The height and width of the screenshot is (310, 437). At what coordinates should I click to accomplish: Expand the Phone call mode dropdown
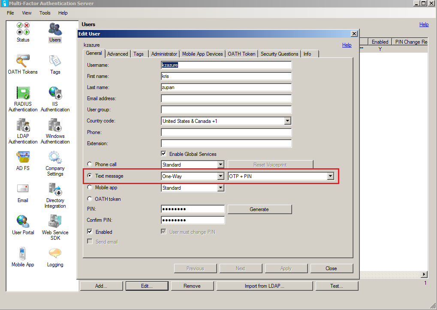coord(221,164)
